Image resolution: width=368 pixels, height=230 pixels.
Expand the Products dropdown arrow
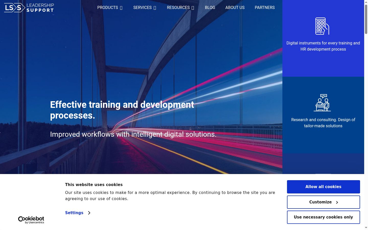click(121, 8)
